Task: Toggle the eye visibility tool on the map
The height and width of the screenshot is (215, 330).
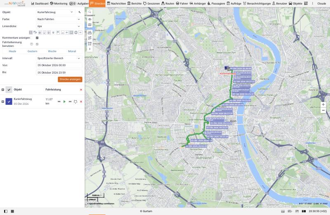Action: pyautogui.click(x=90, y=19)
